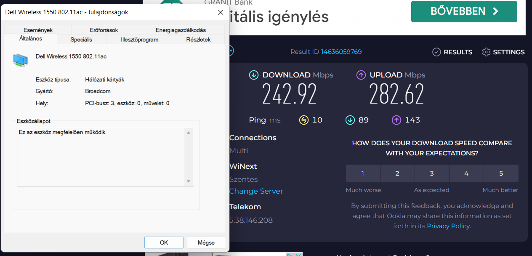Open the RESULTS page

click(452, 52)
